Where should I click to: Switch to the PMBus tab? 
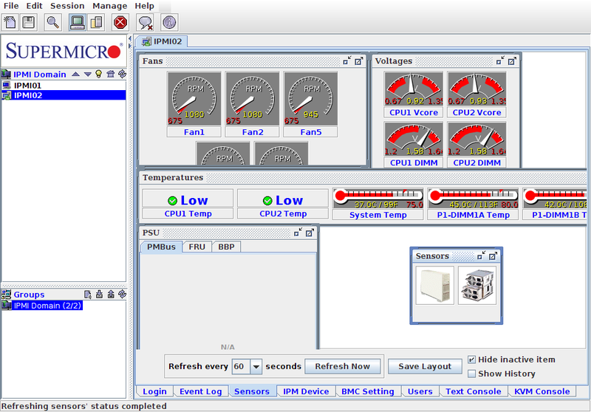[161, 247]
